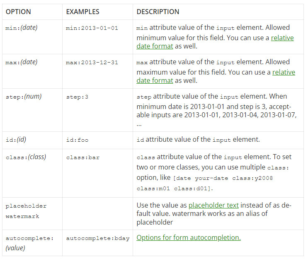
Task: Click the OPTION column header
Action: pos(18,12)
